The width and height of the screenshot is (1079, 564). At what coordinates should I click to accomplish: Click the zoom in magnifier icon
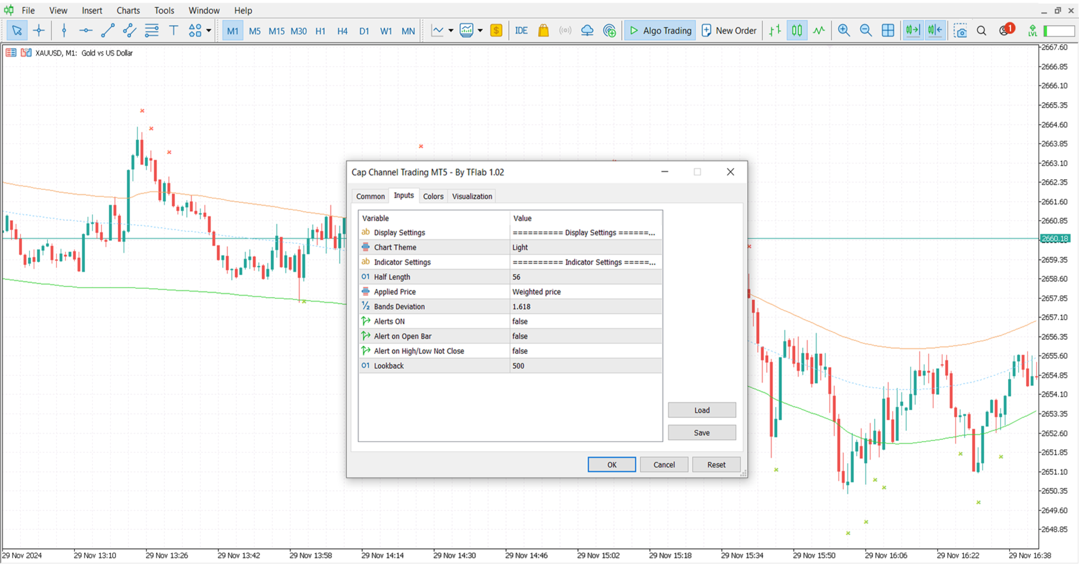pyautogui.click(x=844, y=31)
